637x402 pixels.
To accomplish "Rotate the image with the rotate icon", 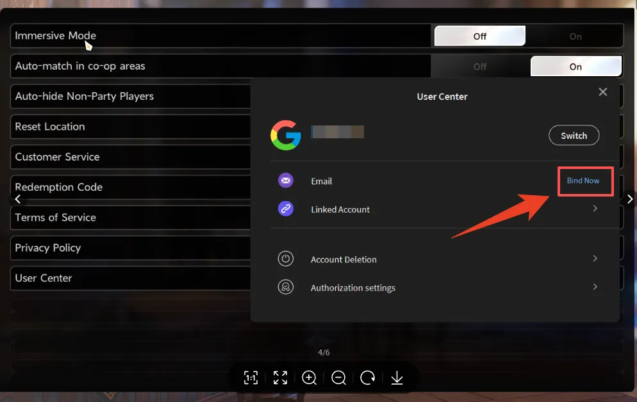I will [x=368, y=378].
